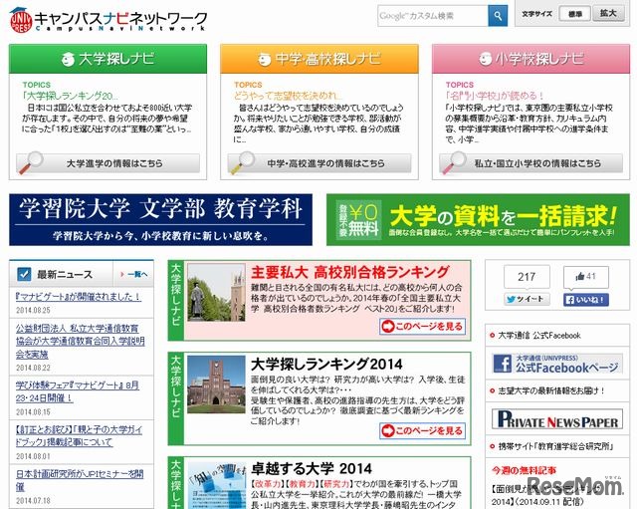Open 志望大学の最新情報をお届け！ link
The width and height of the screenshot is (637, 509).
click(x=551, y=391)
